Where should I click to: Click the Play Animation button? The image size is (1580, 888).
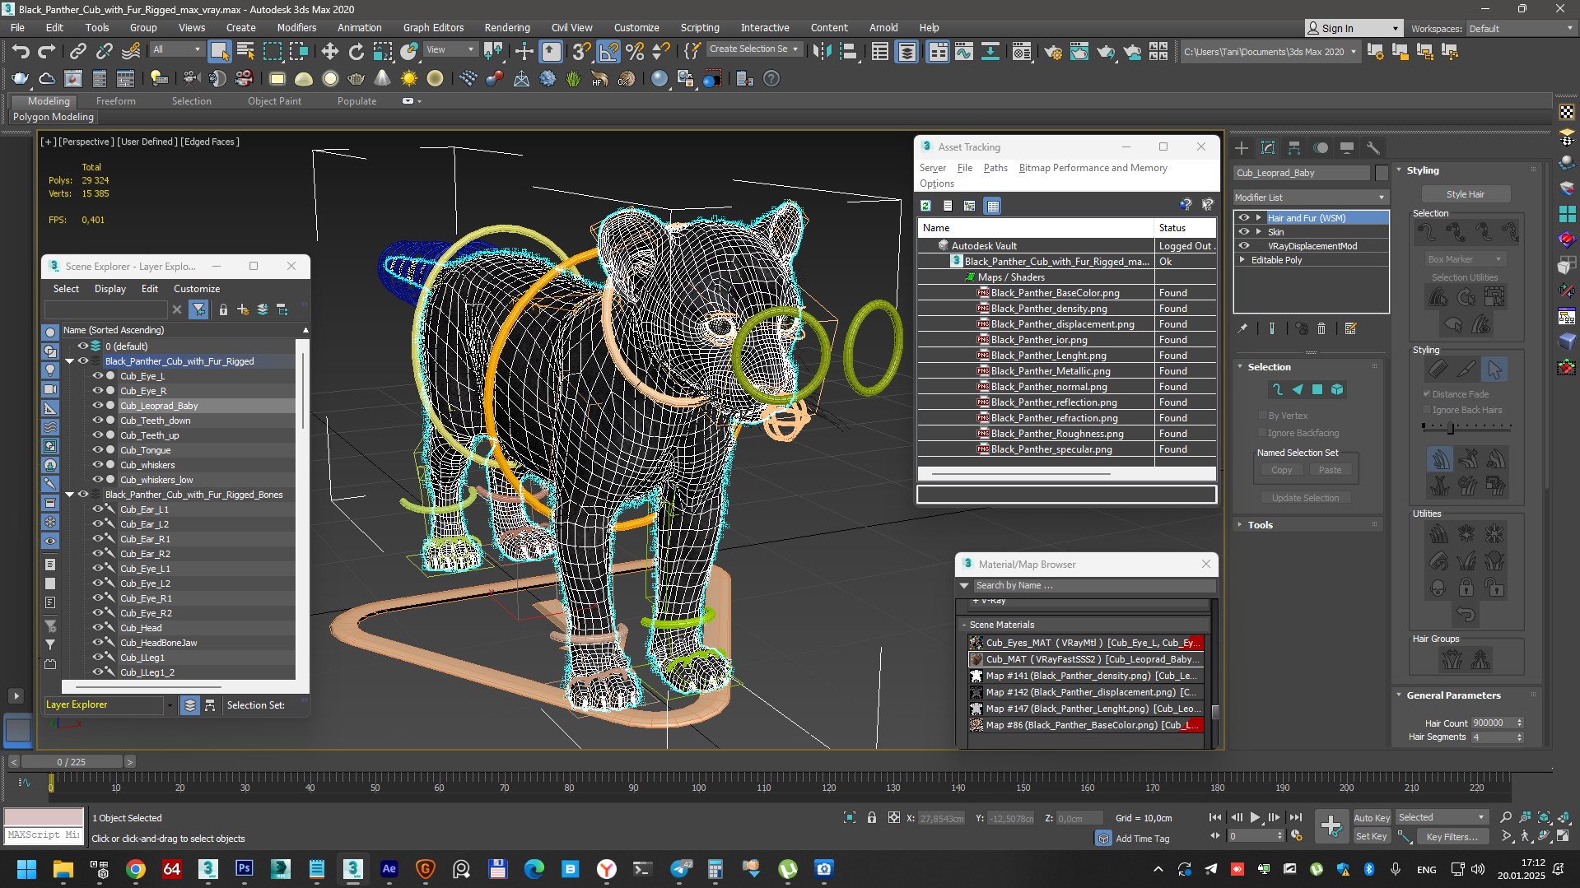click(x=1255, y=817)
